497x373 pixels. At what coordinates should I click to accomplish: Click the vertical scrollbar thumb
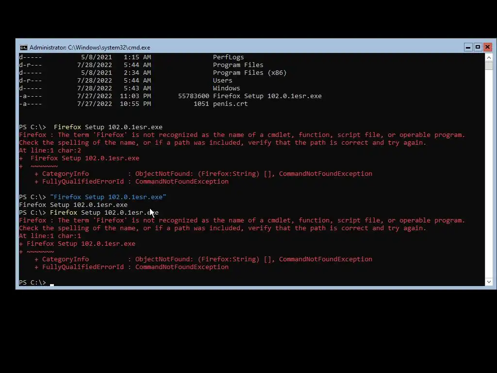[x=489, y=66]
